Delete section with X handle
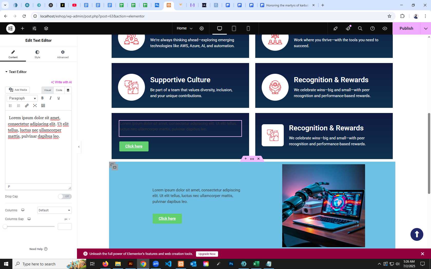Image resolution: width=431 pixels, height=269 pixels. (259, 159)
